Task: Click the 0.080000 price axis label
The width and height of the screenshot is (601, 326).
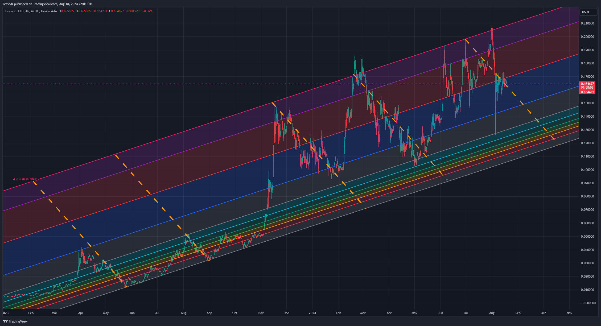Action: 587,196
